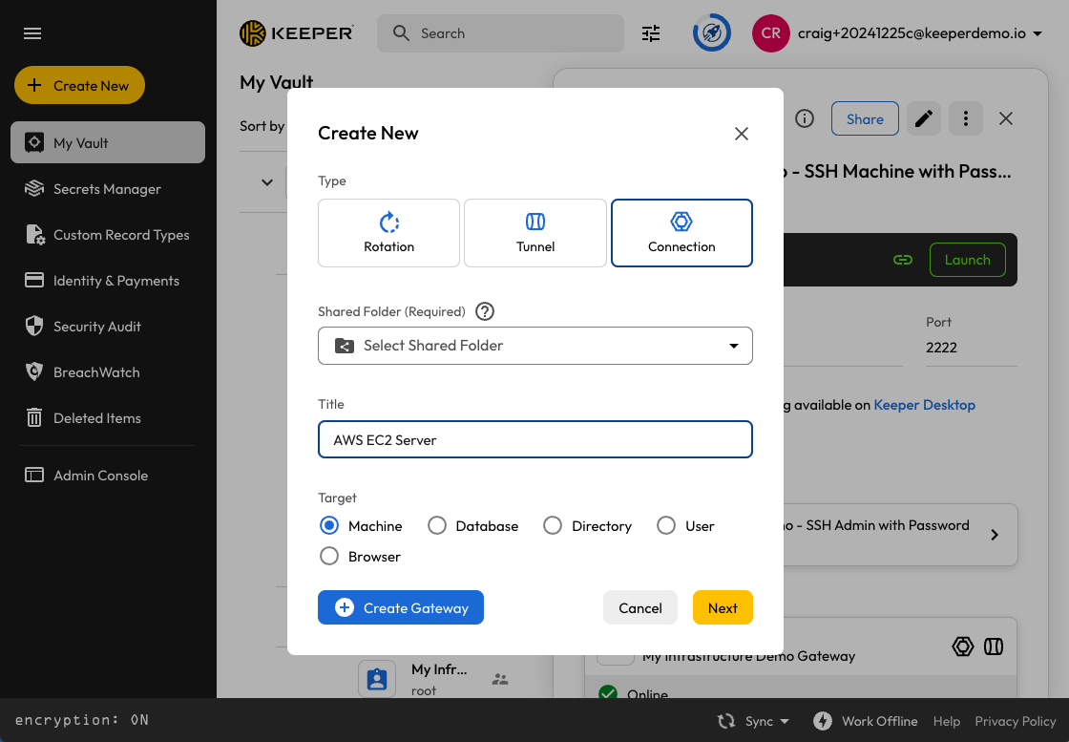Screen dimensions: 1069x742
Task: Choose the Browser target option
Action: (x=329, y=557)
